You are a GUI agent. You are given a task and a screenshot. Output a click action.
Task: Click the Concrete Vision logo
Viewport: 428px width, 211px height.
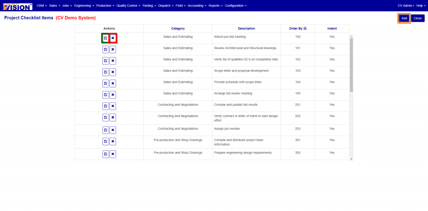coord(18,7)
